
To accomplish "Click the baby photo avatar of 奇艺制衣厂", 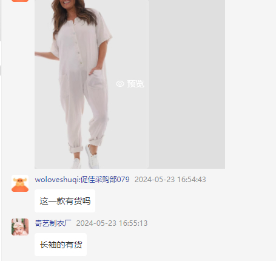I will pyautogui.click(x=20, y=227).
